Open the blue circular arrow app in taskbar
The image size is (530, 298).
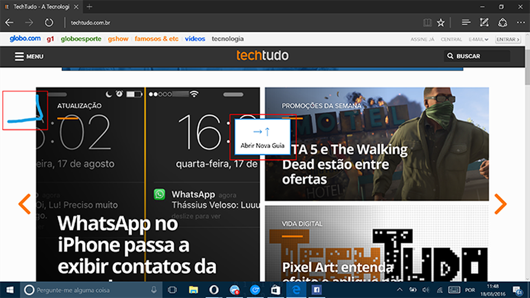click(x=255, y=290)
